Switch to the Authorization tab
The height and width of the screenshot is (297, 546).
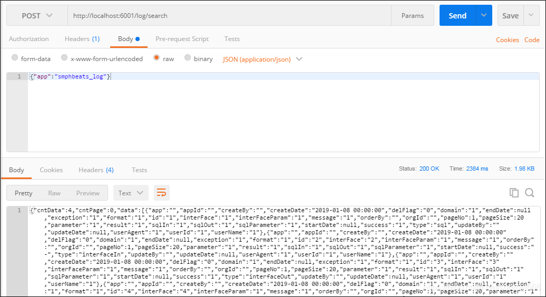pos(29,39)
